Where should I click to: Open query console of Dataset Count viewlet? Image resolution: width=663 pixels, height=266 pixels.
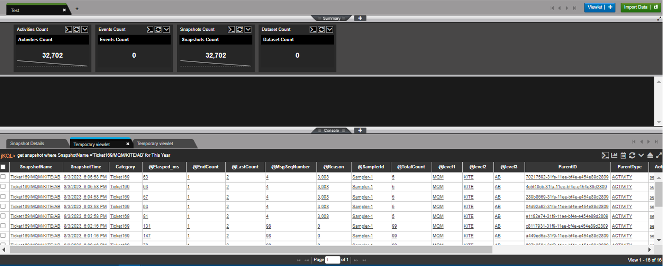313,29
